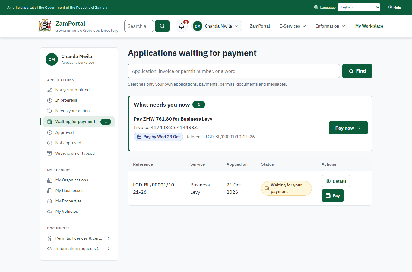Click the Find button
This screenshot has width=412, height=272.
(357, 71)
